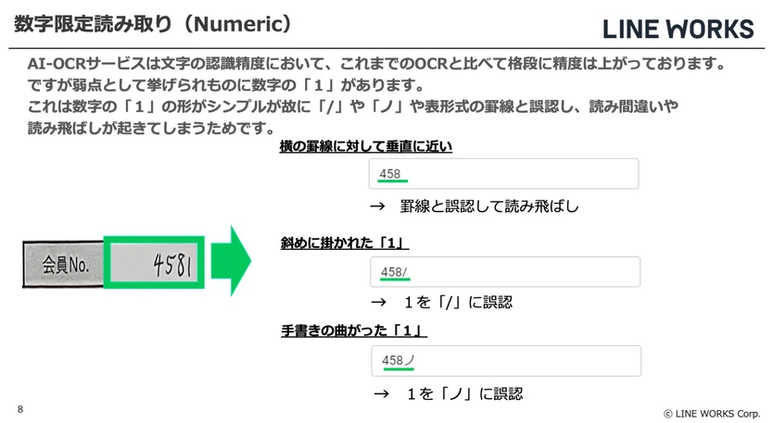Viewport: 773px width, 423px height.
Task: Click the handwritten 4581 green box
Action: click(154, 266)
